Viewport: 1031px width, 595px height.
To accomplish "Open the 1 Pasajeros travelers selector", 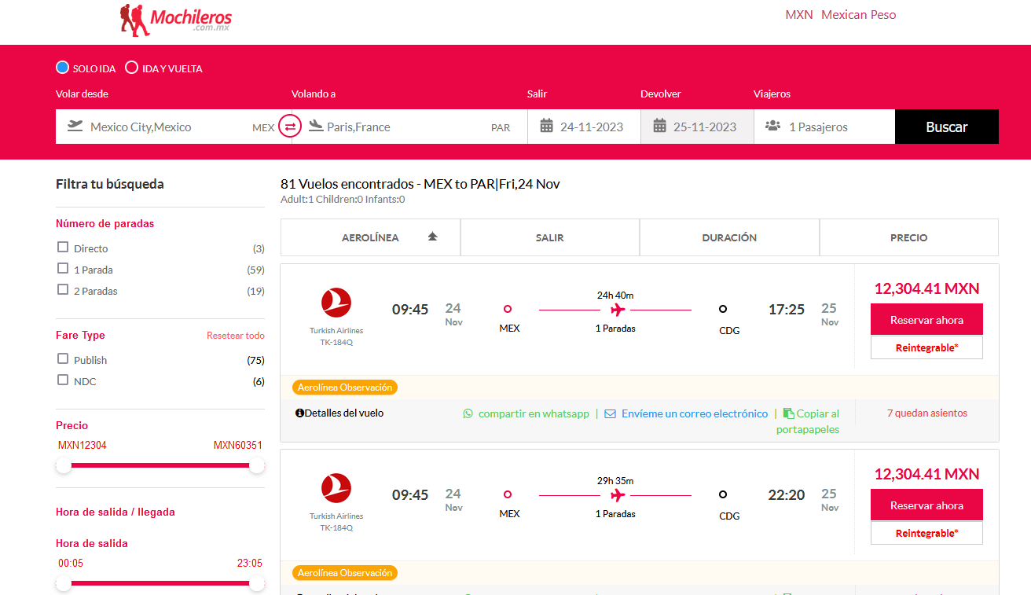I will click(824, 127).
